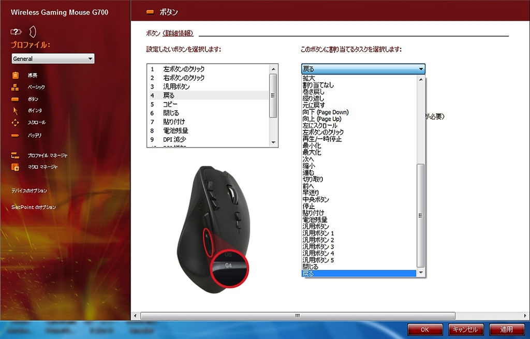530x339 pixels.
Task: Open マクロ マネージャ label
Action: tap(42, 167)
